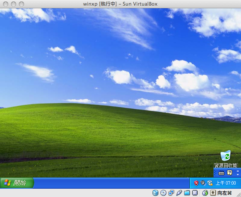Minimize the language bar via the small dash

coord(238,171)
